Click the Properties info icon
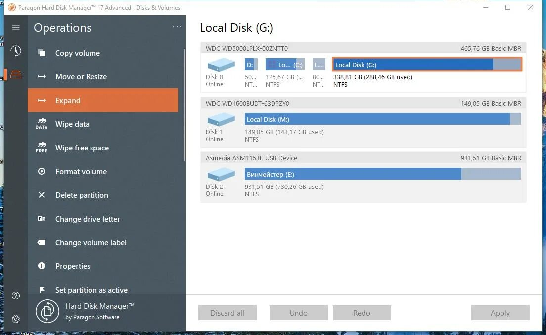 (x=42, y=266)
